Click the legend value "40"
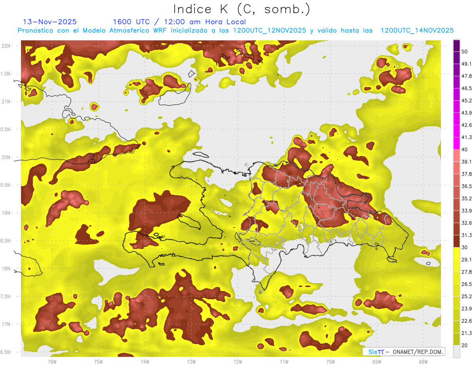This screenshot has height=367, width=475. coord(464,150)
